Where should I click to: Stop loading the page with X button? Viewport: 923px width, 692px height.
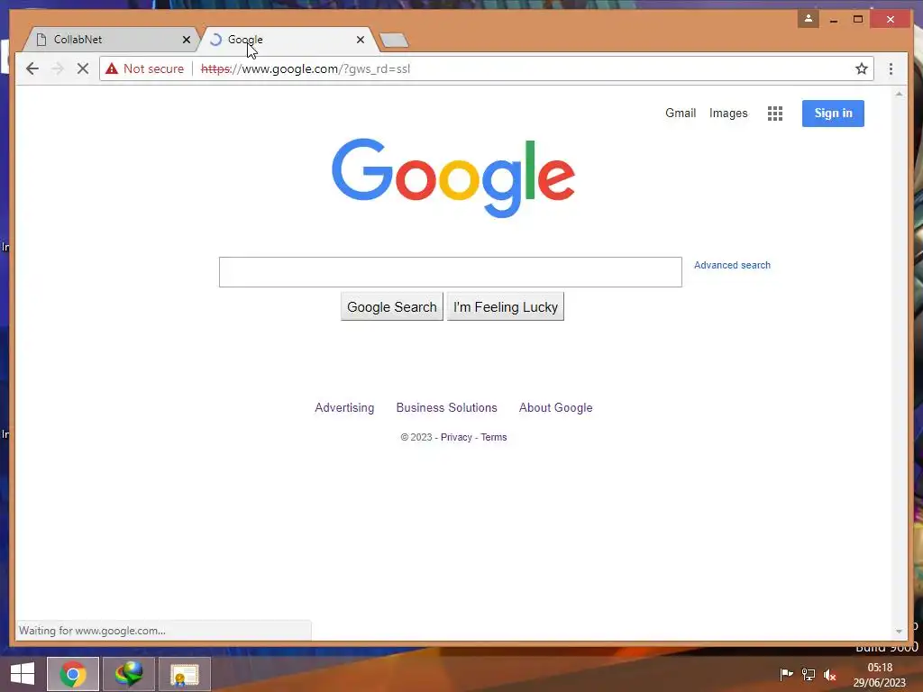point(82,68)
